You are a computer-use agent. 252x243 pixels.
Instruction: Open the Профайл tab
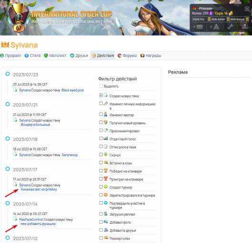click(10, 56)
